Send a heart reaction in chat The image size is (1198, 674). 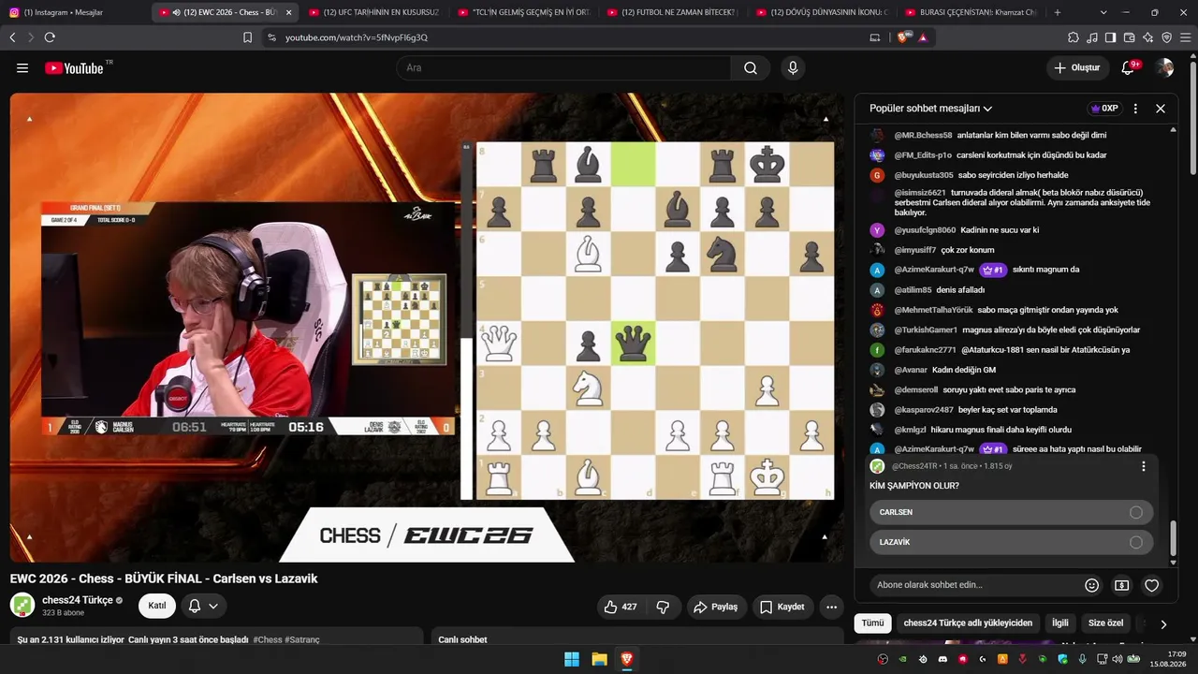coord(1152,585)
